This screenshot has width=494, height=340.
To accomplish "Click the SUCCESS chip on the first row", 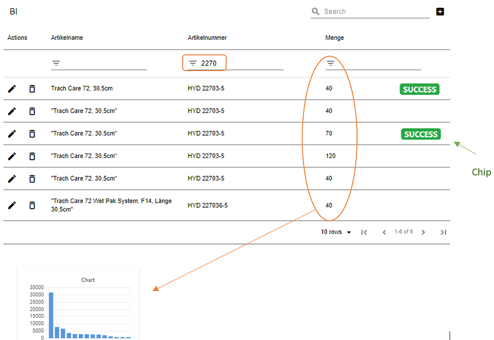I will pyautogui.click(x=419, y=89).
